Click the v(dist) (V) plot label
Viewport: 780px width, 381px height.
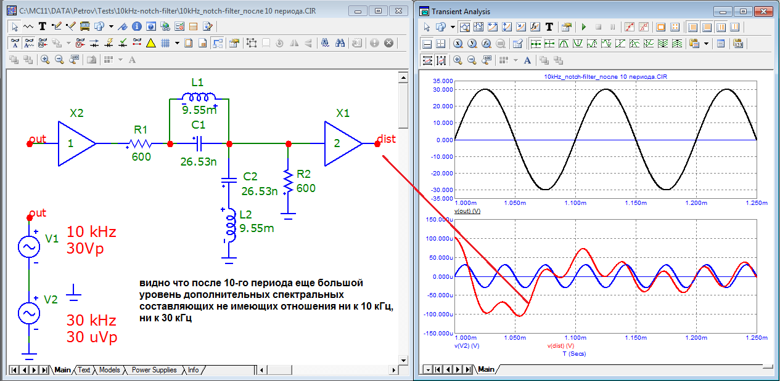(x=560, y=346)
